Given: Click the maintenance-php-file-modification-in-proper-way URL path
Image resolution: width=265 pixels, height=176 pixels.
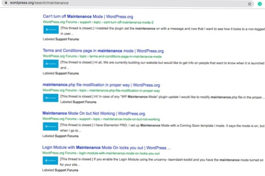Looking at the screenshot, I should click(x=124, y=91).
